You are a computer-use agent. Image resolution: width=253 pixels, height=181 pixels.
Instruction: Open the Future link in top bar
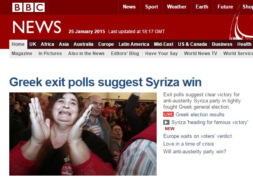coord(225,7)
